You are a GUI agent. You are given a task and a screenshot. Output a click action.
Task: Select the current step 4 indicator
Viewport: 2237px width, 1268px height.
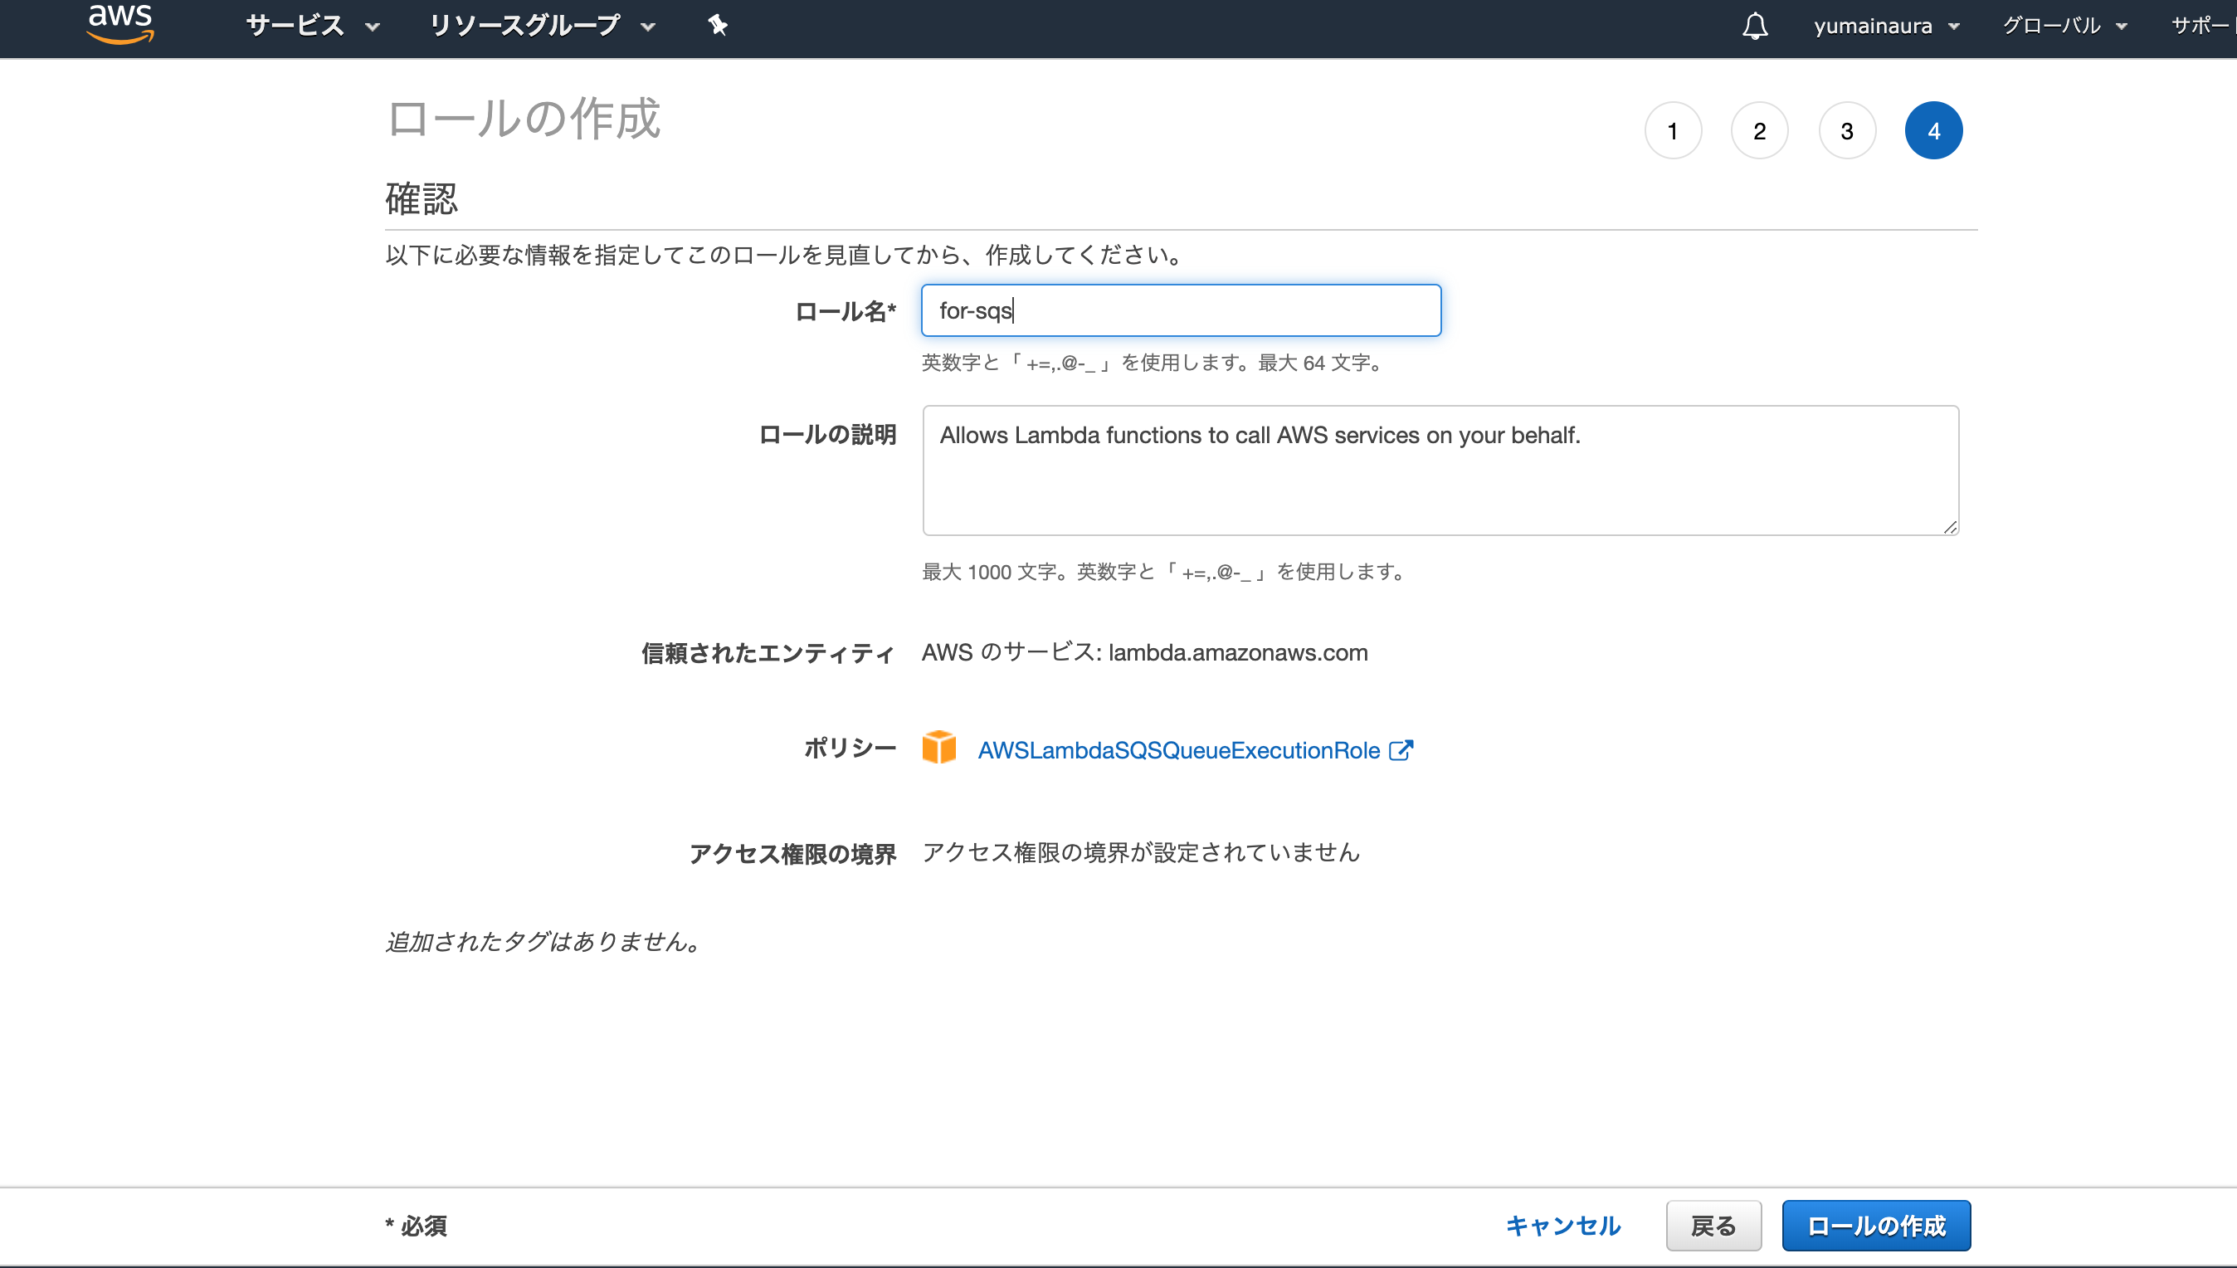coord(1933,130)
